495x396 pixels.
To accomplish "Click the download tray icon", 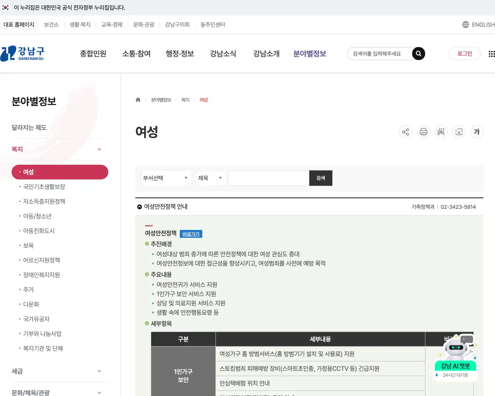I will (x=459, y=132).
